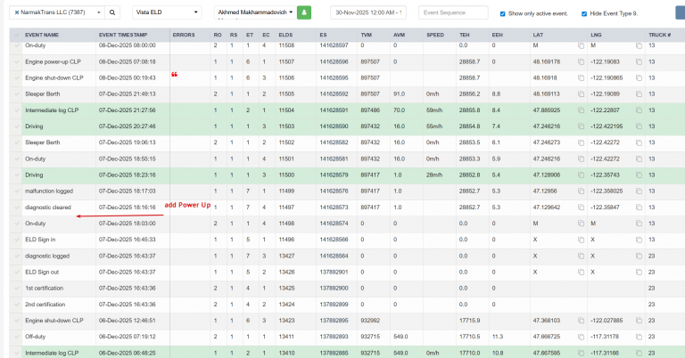Click TVM value 897486

pos(370,110)
